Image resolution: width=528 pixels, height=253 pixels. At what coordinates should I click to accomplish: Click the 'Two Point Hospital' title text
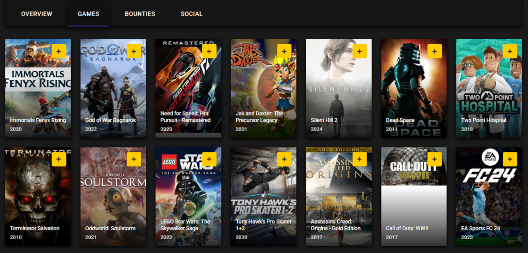click(484, 120)
